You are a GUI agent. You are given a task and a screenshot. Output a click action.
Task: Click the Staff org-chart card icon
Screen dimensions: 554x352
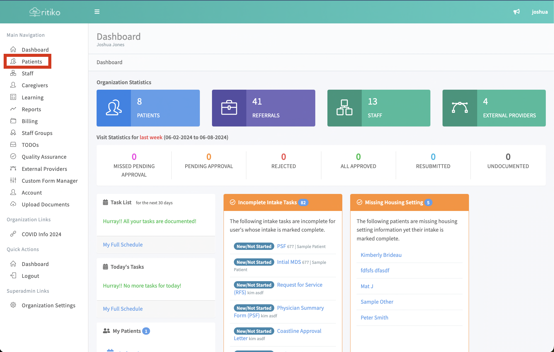tap(344, 108)
